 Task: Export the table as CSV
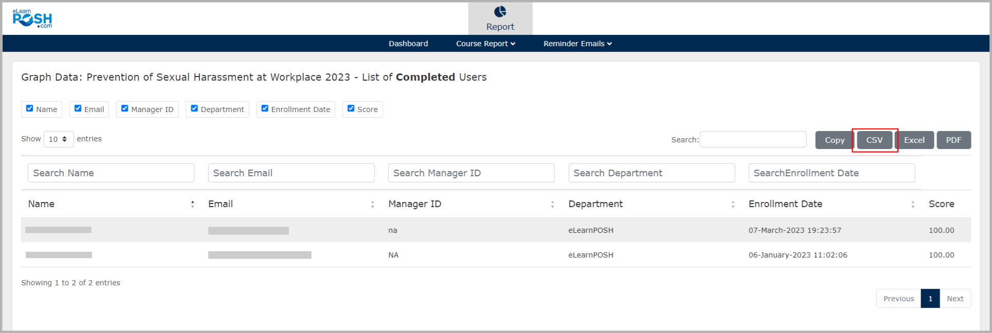874,140
